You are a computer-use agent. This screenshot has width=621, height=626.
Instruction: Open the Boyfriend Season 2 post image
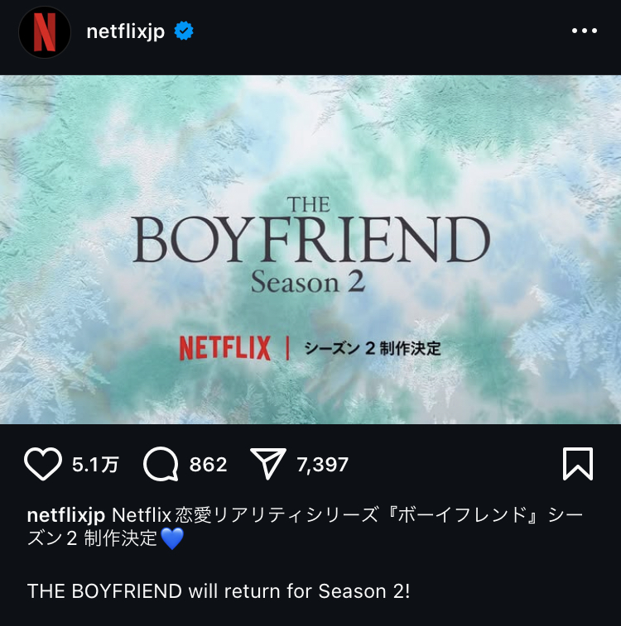310,250
